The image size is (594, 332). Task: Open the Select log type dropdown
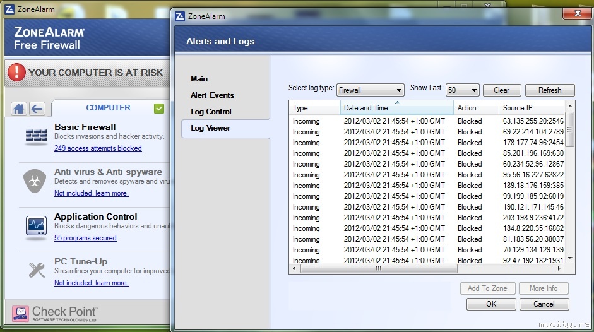[370, 90]
